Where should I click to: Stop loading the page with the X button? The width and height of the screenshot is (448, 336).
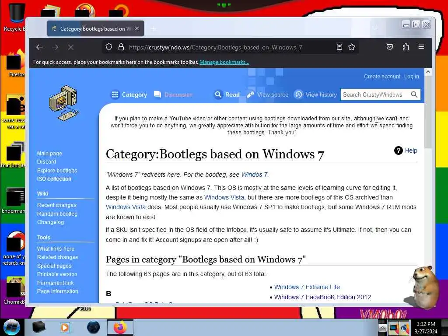click(x=71, y=47)
